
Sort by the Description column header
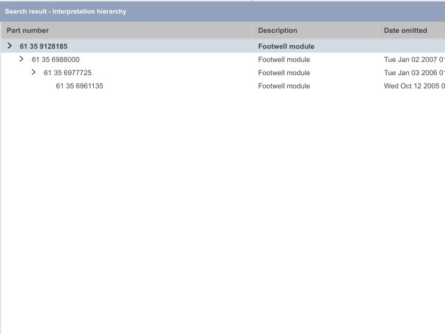(x=277, y=31)
